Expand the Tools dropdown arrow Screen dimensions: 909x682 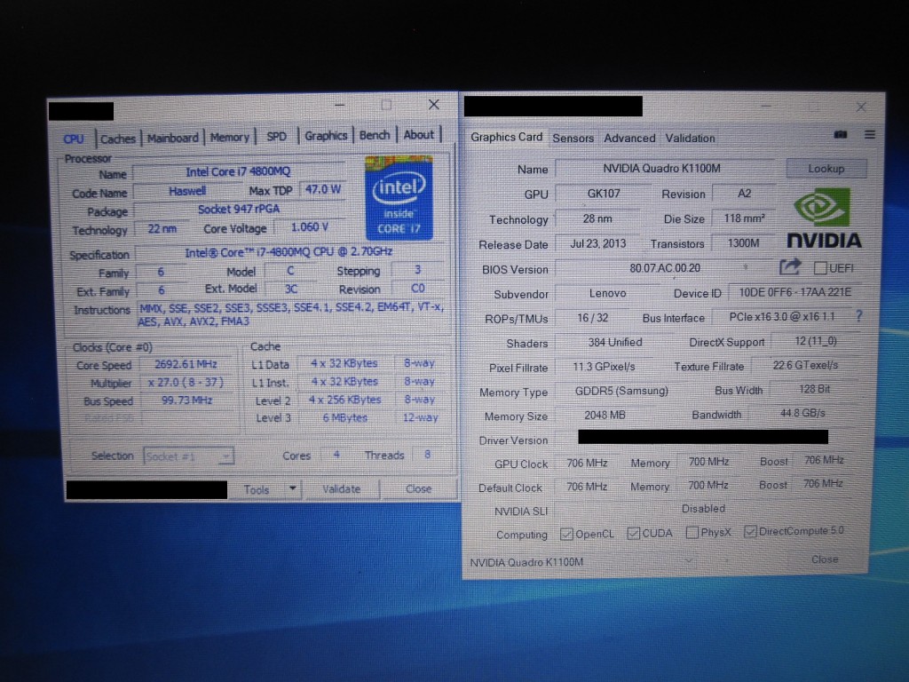tap(293, 489)
